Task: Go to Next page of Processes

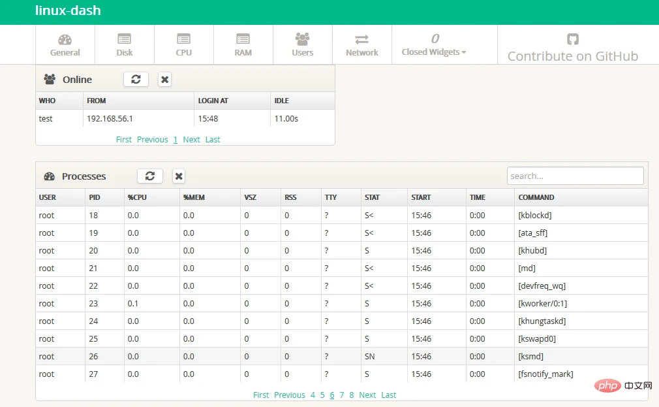Action: 367,395
